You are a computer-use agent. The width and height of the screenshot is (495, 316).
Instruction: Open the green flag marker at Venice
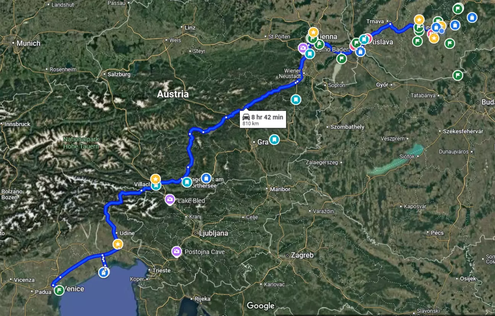pyautogui.click(x=59, y=291)
